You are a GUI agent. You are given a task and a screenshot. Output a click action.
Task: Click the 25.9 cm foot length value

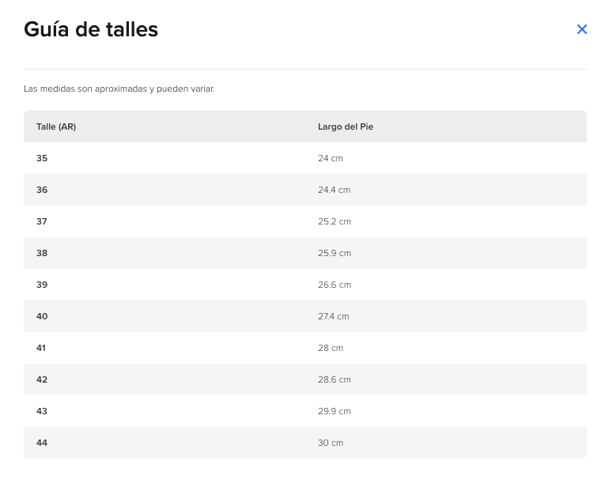tap(335, 253)
